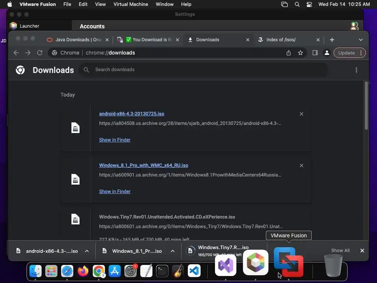
Task: Open the Window menu
Action: (x=165, y=4)
